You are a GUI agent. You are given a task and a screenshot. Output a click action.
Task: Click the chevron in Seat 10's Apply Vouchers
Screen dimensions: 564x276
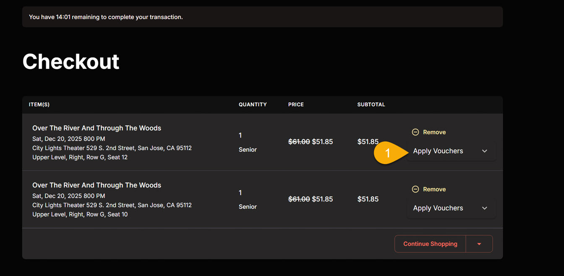485,208
